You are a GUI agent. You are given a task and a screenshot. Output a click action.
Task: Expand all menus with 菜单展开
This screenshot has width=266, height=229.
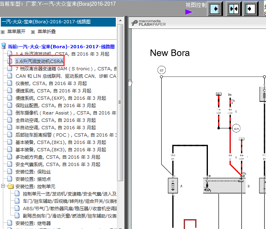16,31
